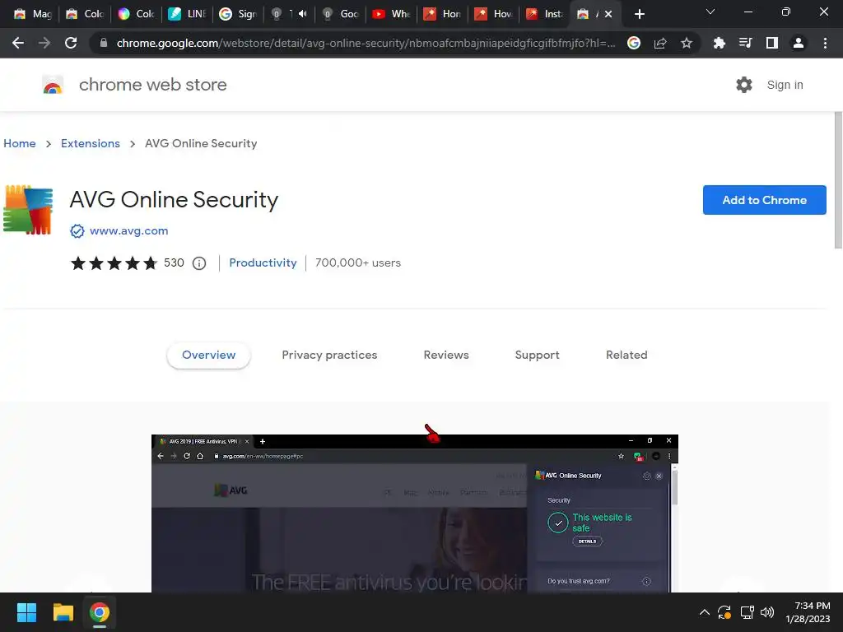Select the Reviews tab
Screen dimensions: 843x632
point(446,355)
